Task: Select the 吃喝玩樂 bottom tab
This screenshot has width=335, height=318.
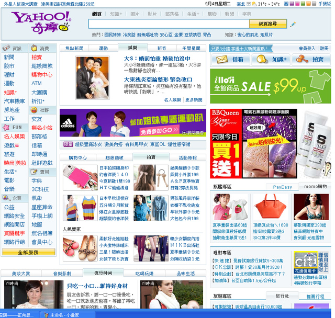Action: 144,274
